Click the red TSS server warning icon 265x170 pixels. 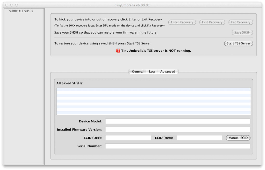[118, 51]
